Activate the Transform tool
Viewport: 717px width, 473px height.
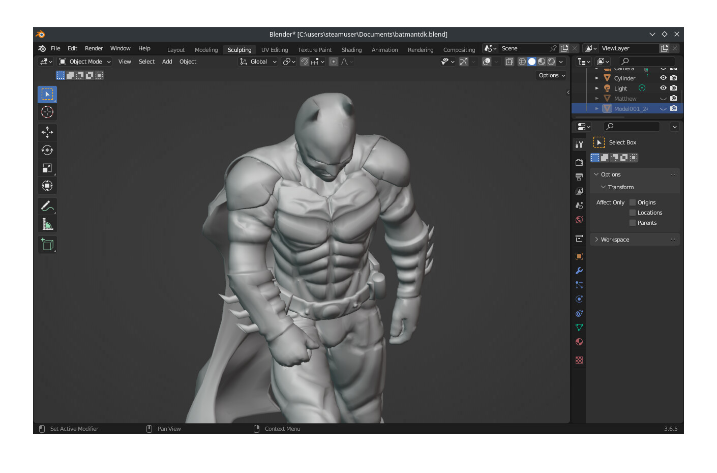[47, 186]
